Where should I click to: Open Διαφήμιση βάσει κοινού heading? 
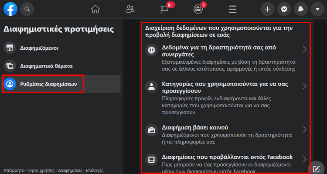(x=195, y=127)
